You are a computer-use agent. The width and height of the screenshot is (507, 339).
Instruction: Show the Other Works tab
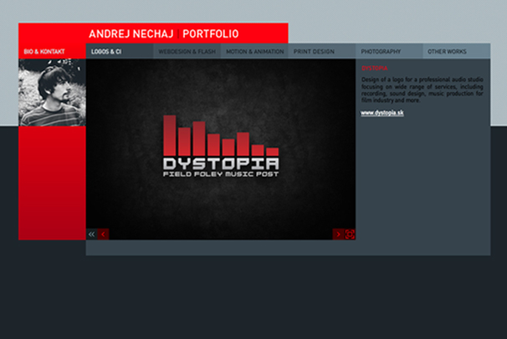[x=447, y=52]
